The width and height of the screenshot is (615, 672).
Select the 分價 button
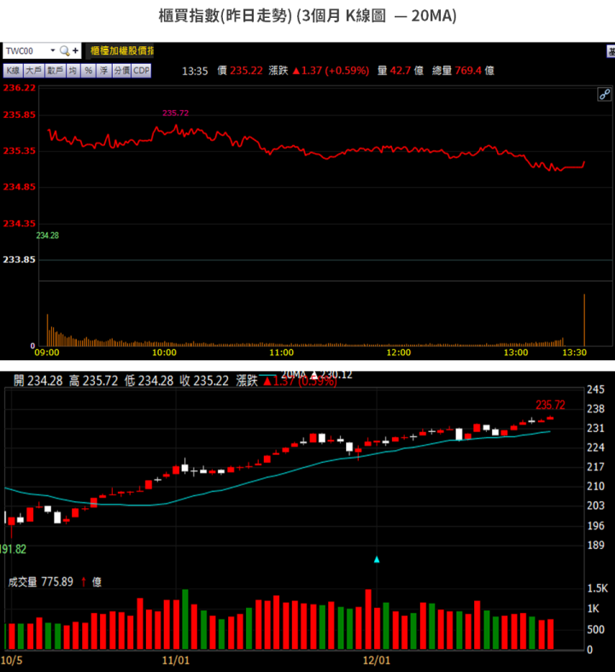(x=121, y=71)
